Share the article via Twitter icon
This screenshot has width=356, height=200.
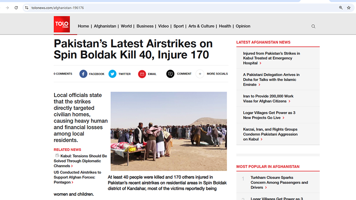[x=112, y=74]
